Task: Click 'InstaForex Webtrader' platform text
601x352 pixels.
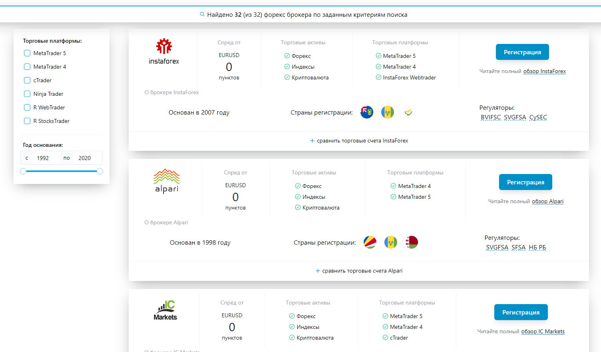Action: (409, 77)
